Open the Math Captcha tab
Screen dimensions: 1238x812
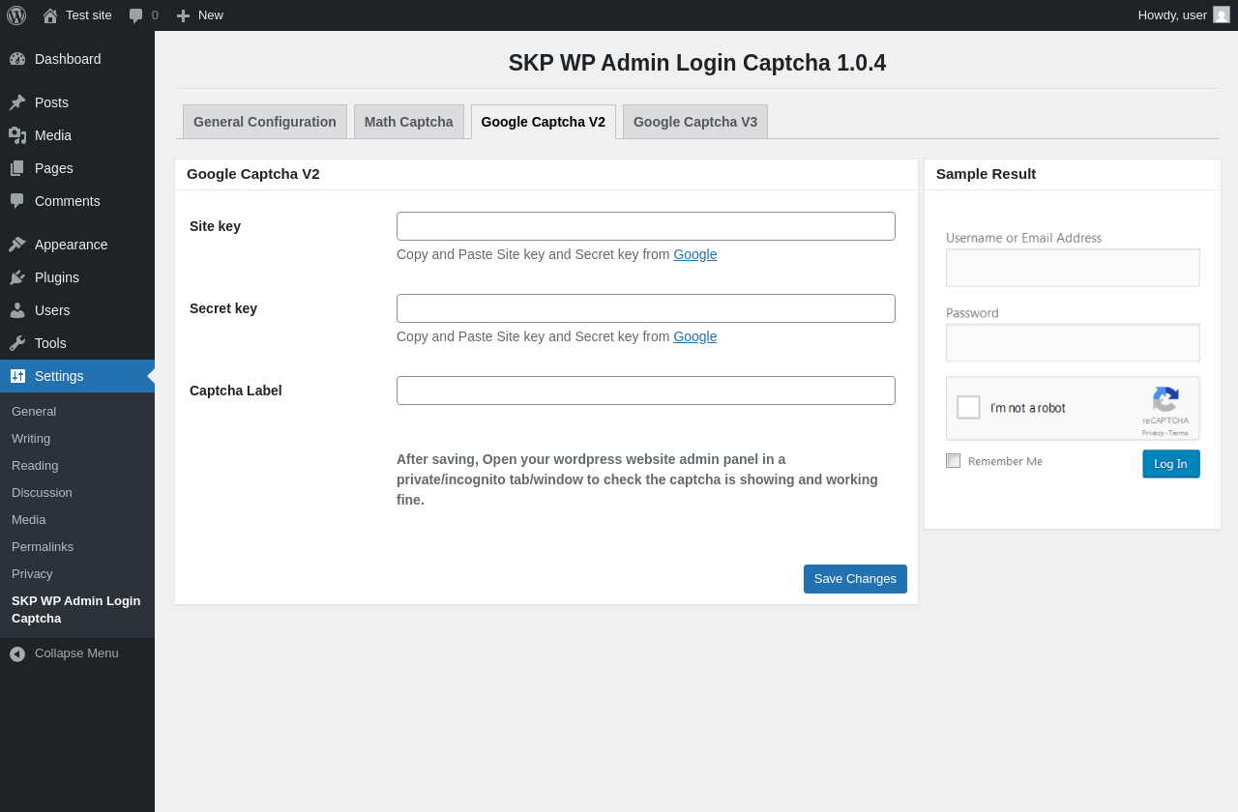pos(409,122)
